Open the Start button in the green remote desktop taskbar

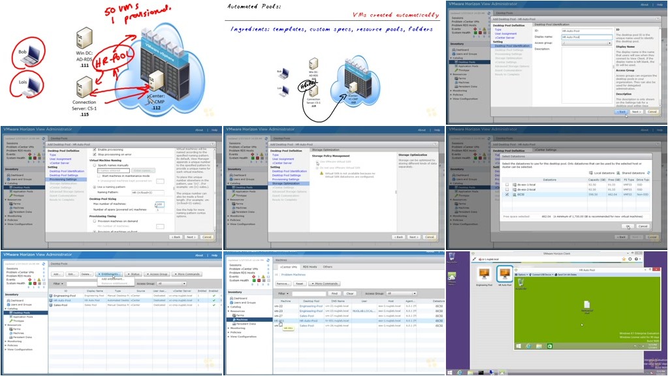519,346
